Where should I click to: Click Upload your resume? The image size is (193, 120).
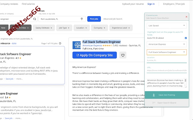pos(133,4)
